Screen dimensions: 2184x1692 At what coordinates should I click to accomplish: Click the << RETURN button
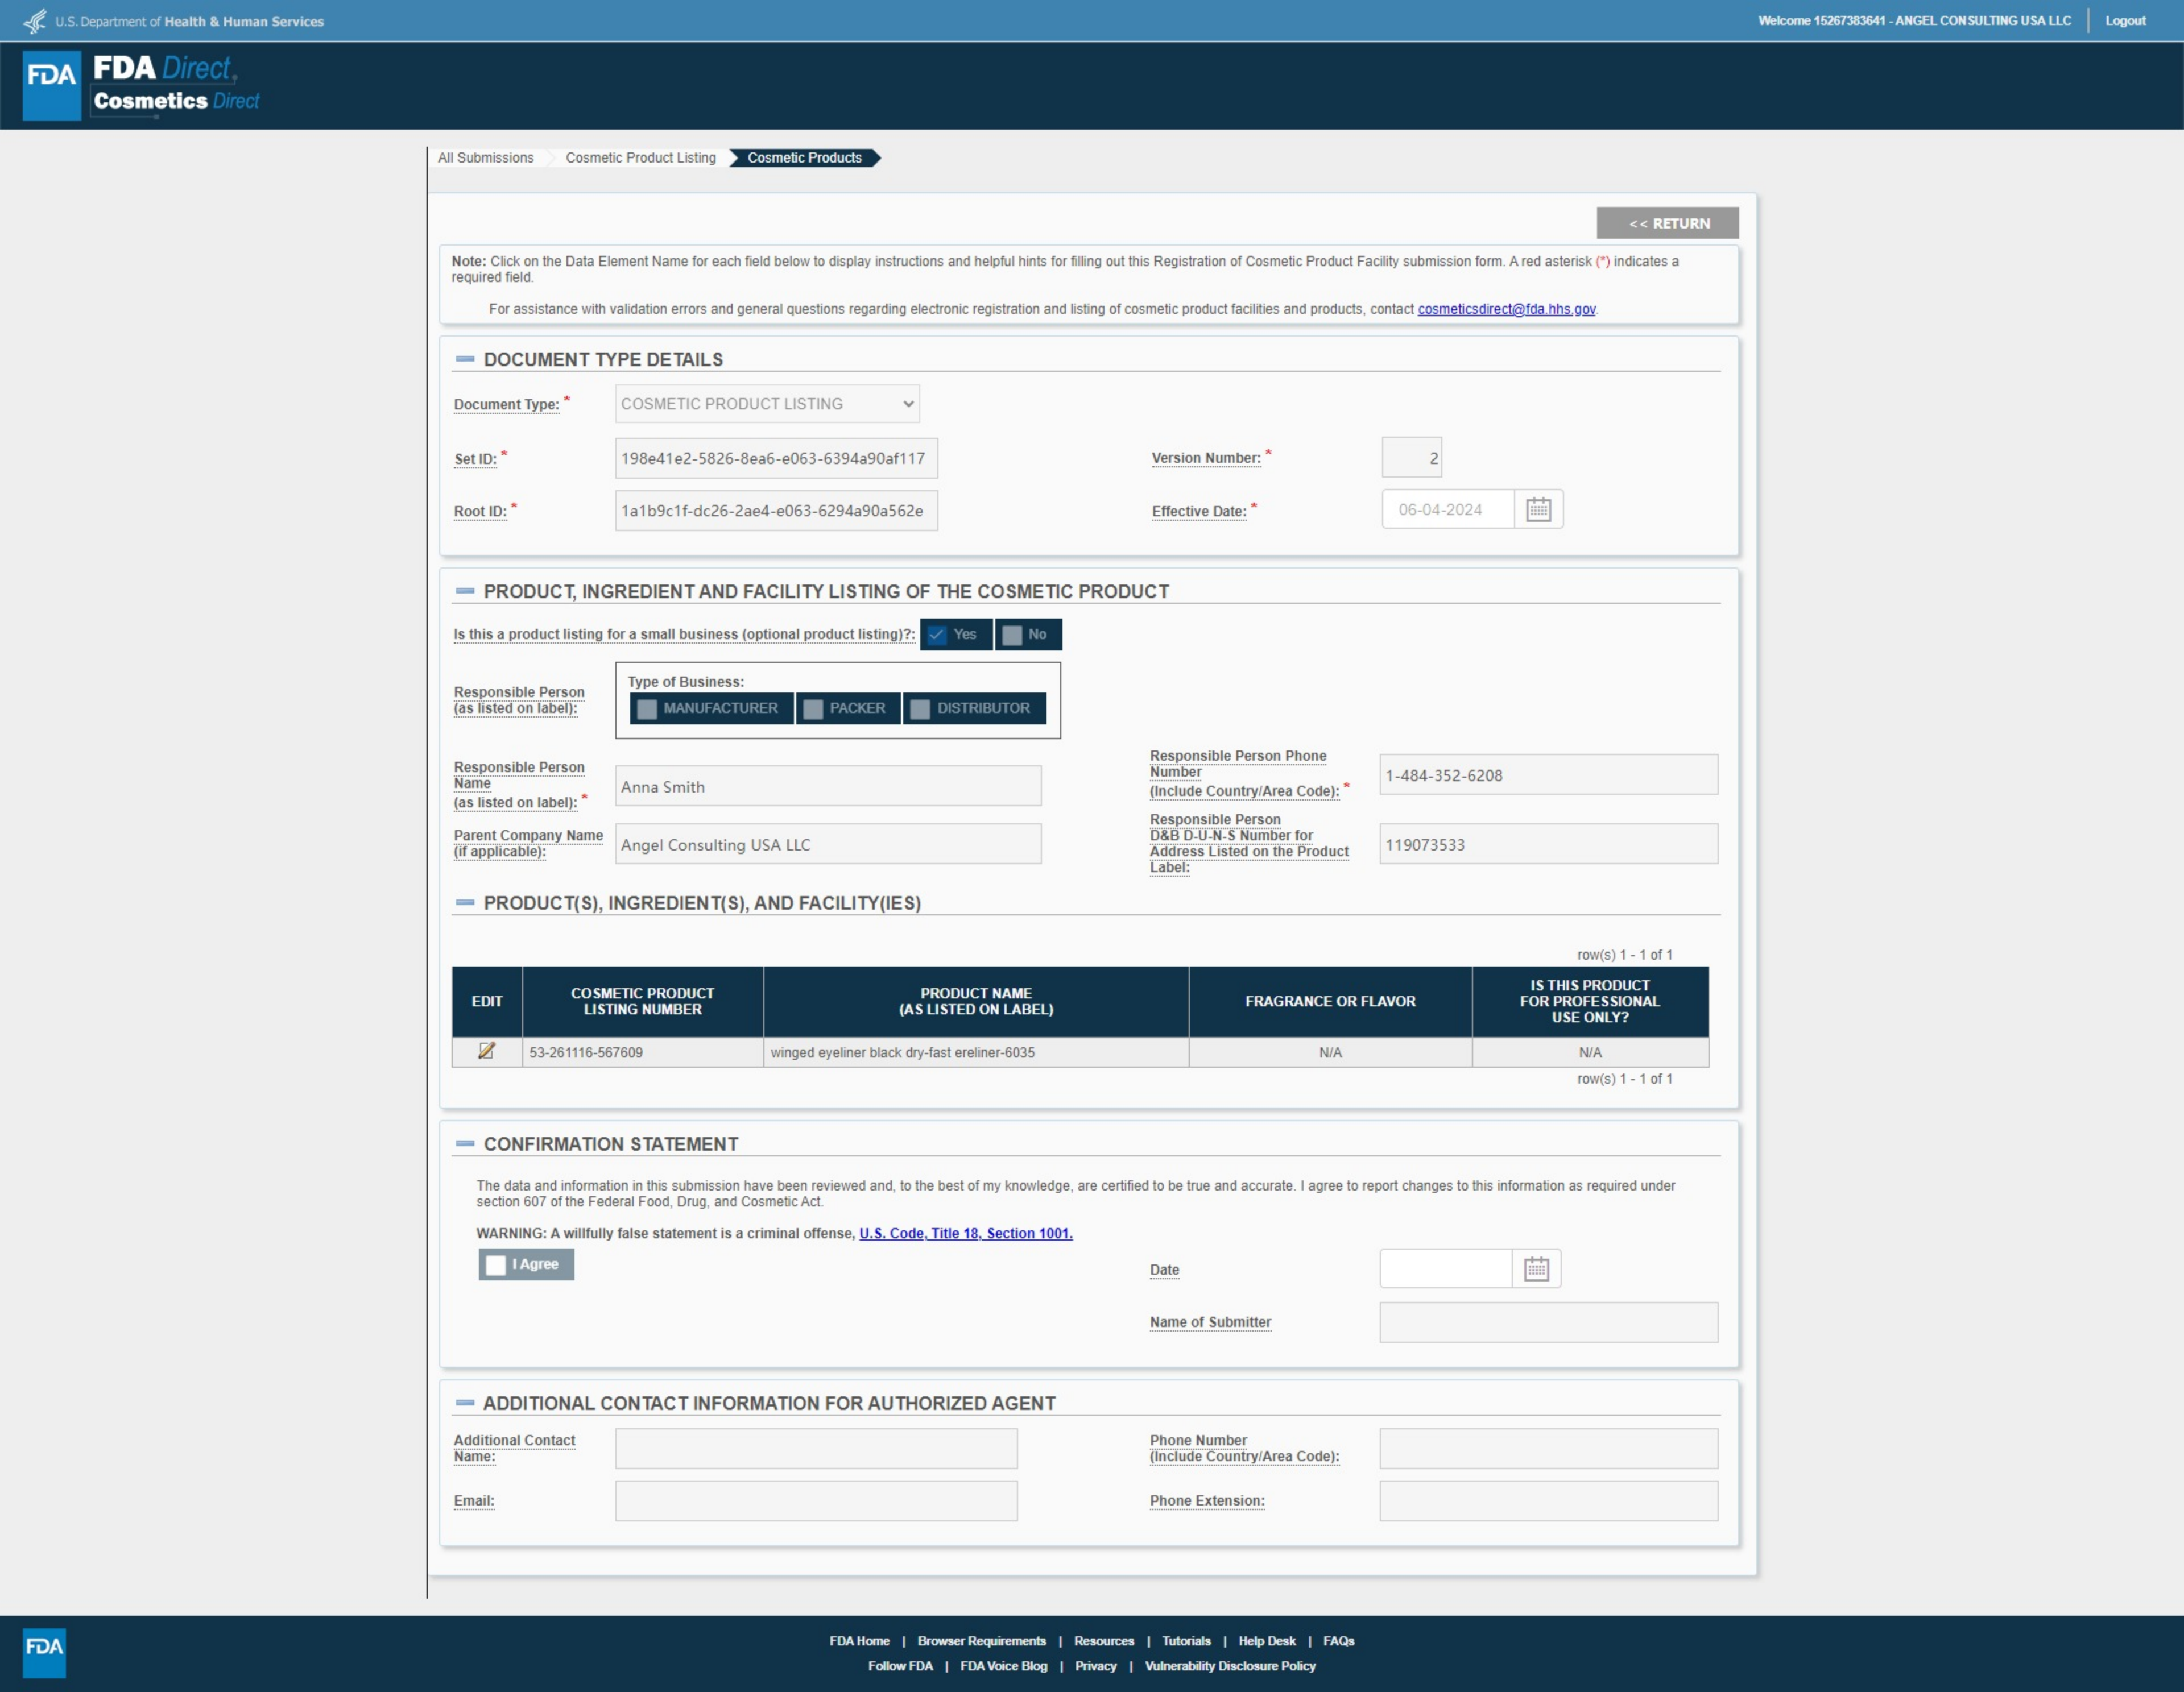1667,223
